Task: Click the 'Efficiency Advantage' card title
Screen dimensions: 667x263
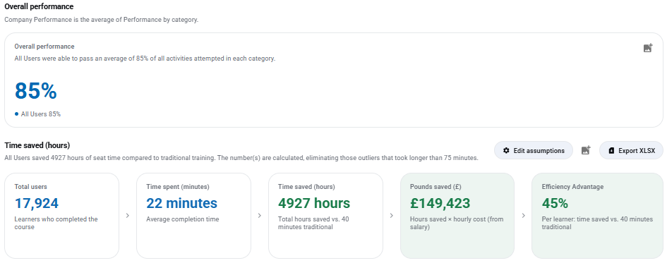Action: click(x=572, y=187)
